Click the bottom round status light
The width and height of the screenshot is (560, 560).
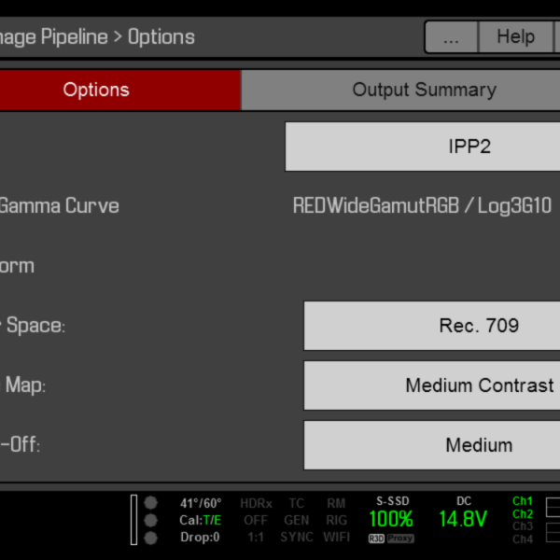(x=150, y=538)
